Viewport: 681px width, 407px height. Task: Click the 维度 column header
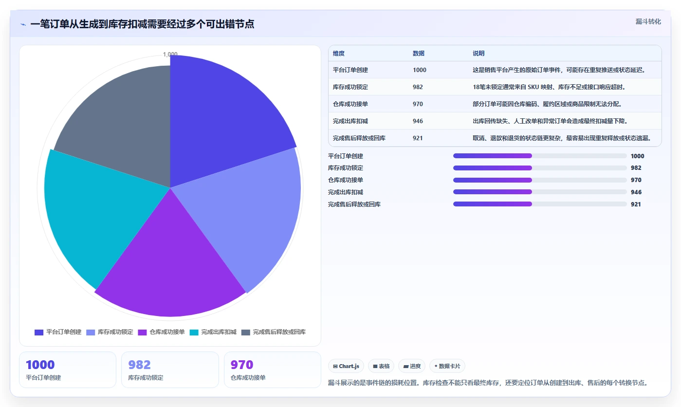(339, 54)
